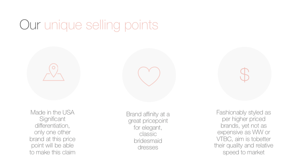294x161 pixels.
Task: Select the "Significant" text line
Action: tap(52, 119)
